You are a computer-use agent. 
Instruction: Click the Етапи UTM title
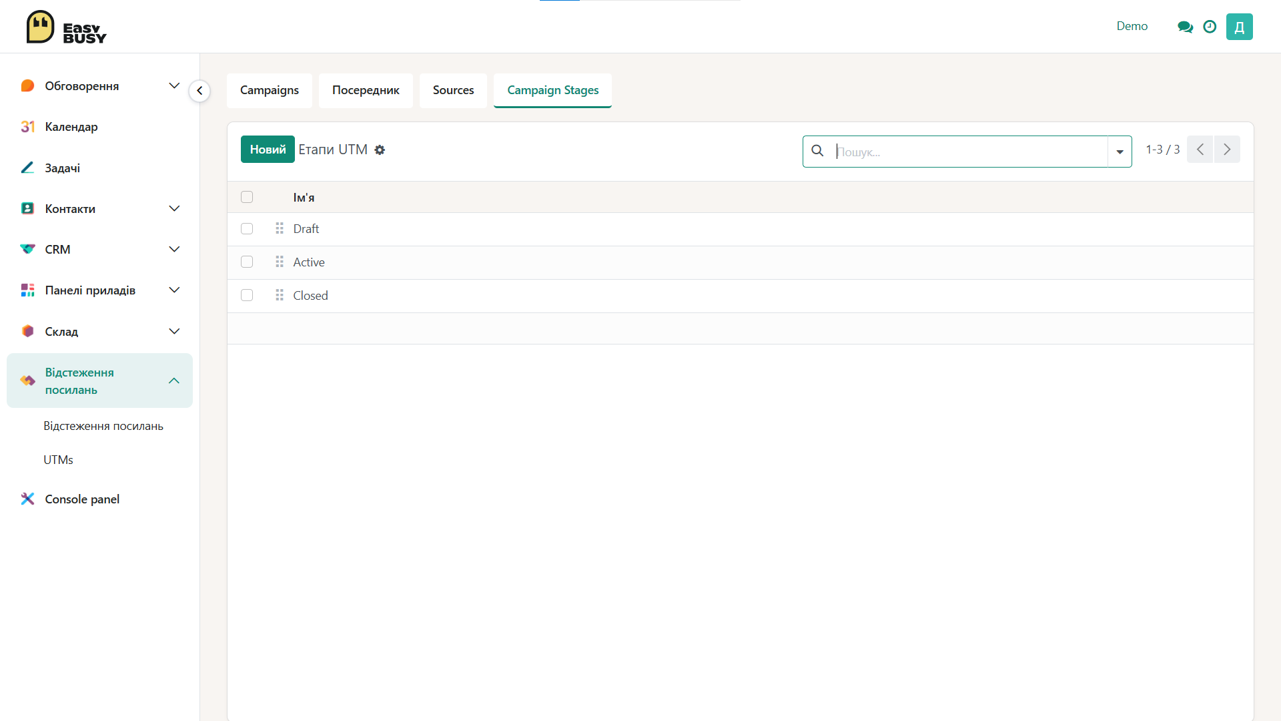coord(333,150)
